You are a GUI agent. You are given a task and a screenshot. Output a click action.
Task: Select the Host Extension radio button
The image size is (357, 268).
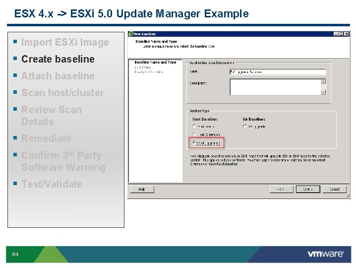[x=194, y=134]
